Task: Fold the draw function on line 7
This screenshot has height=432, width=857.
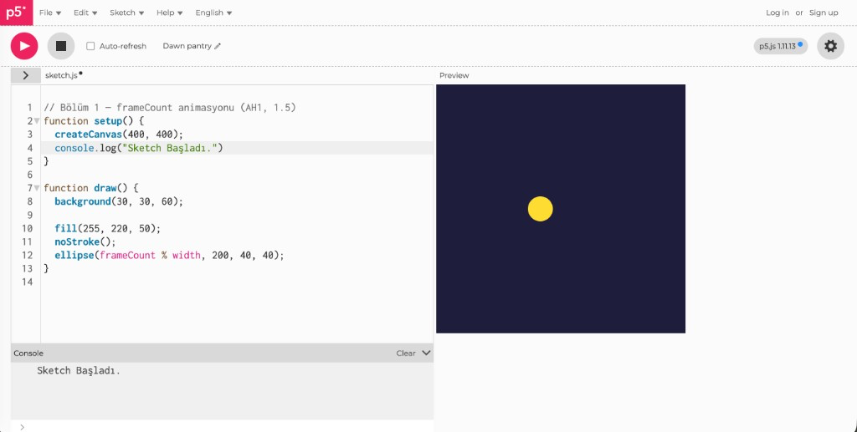Action: tap(37, 188)
